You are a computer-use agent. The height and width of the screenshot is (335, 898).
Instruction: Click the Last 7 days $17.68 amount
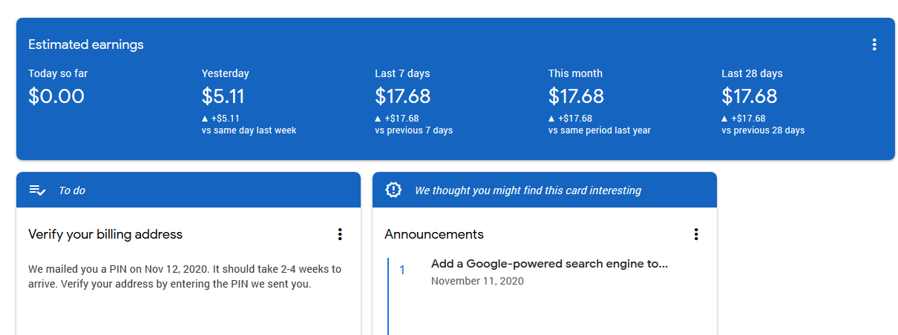[402, 96]
